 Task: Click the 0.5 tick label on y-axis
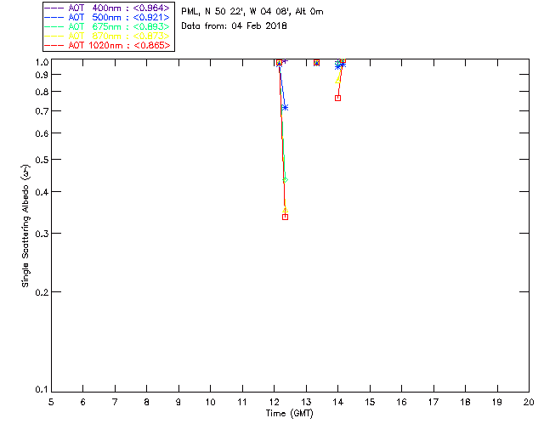38,160
